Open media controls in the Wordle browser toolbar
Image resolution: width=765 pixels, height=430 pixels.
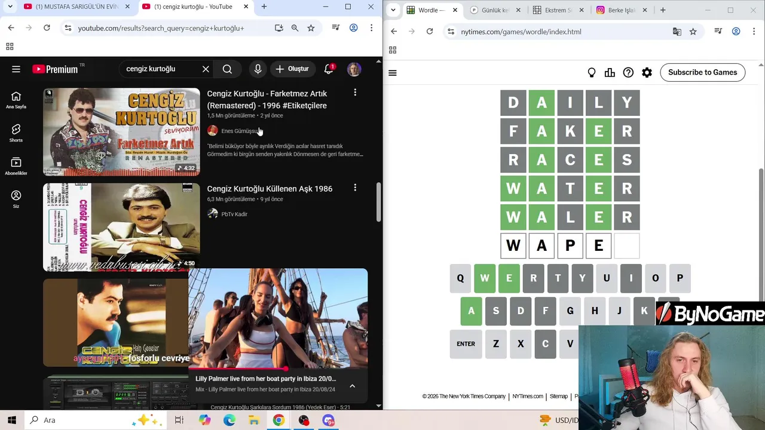click(x=718, y=32)
